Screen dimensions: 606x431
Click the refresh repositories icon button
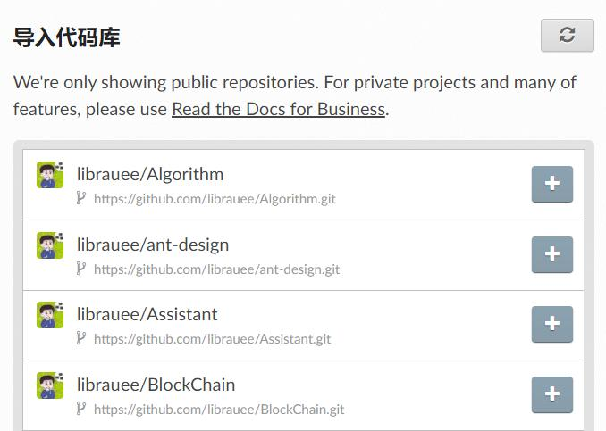(x=567, y=36)
